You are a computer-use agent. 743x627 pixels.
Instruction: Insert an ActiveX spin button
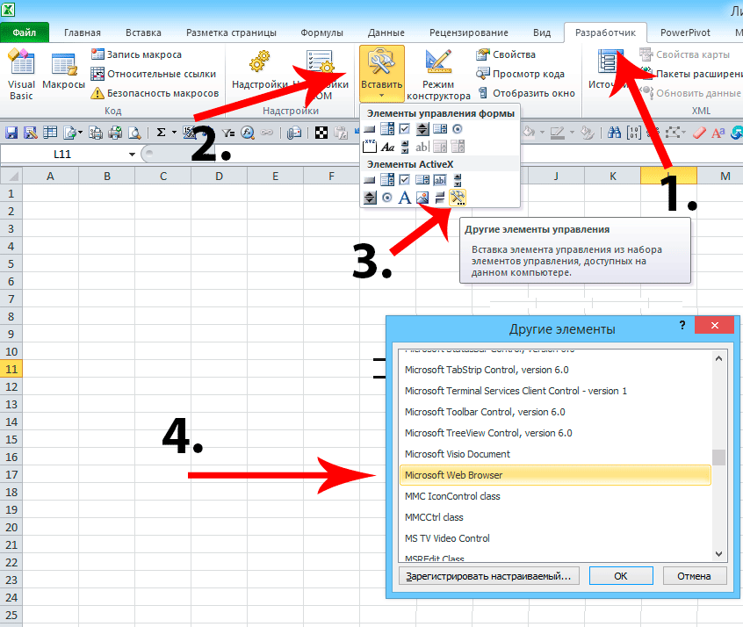pos(370,198)
